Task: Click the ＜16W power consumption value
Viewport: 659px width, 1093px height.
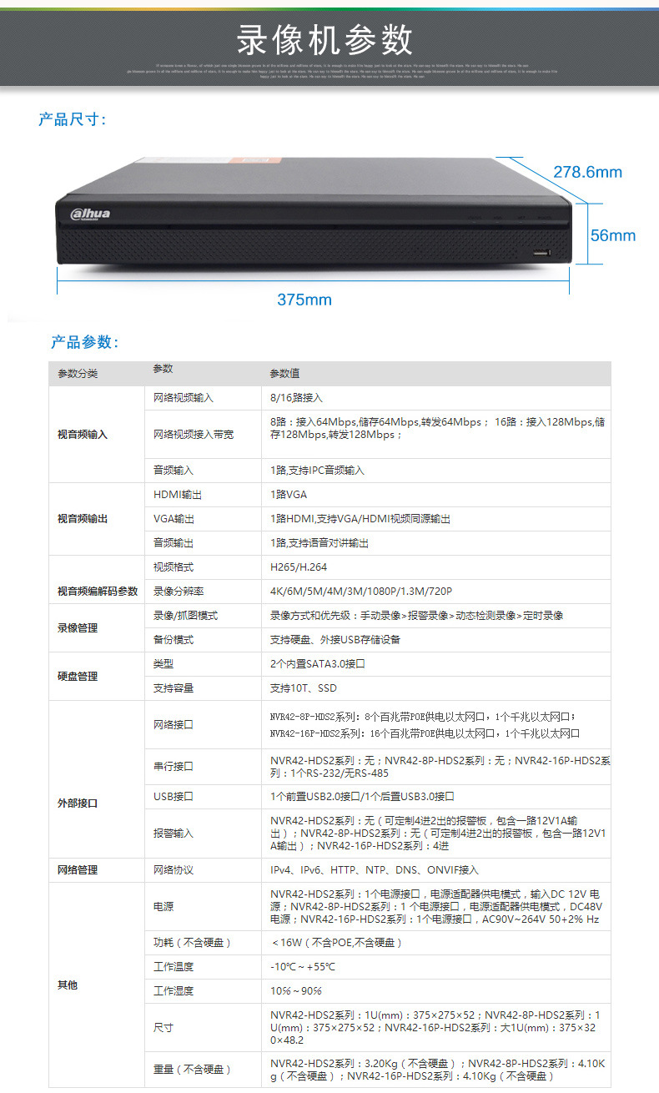Action: pos(337,943)
